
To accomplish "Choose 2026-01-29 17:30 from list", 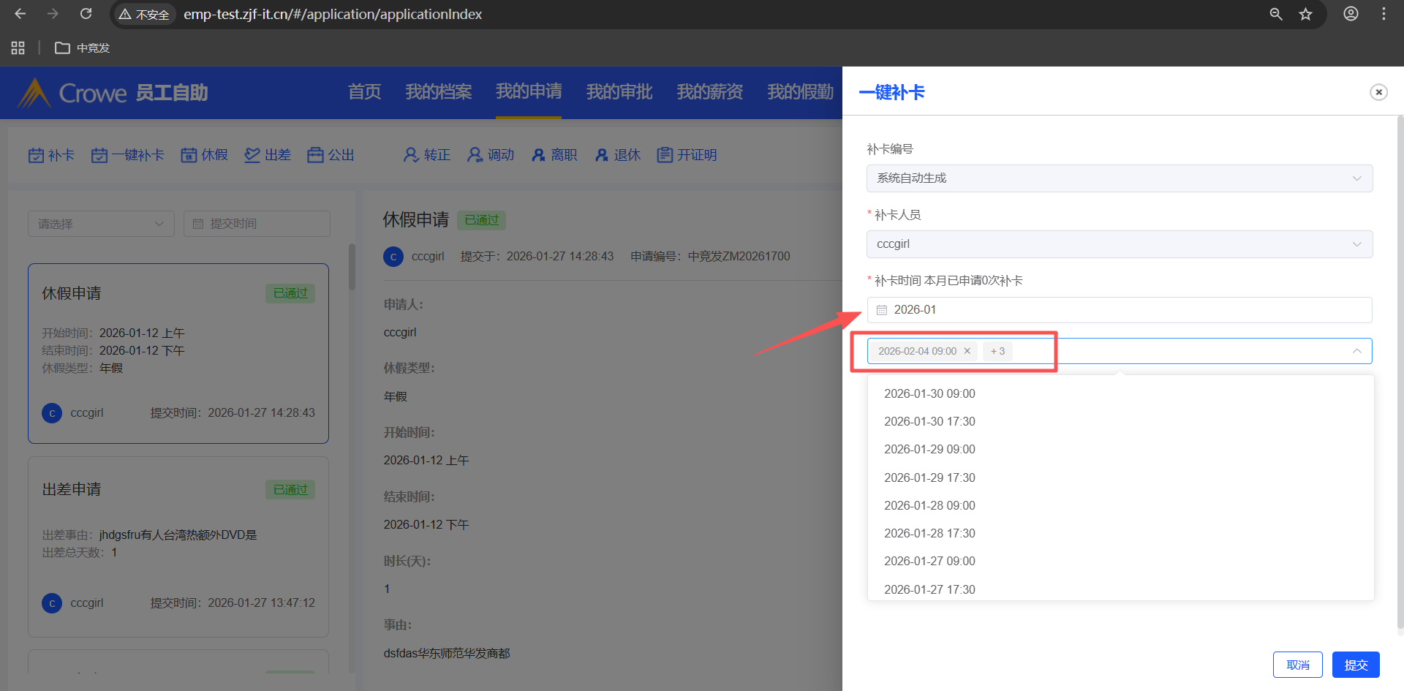I will [929, 477].
